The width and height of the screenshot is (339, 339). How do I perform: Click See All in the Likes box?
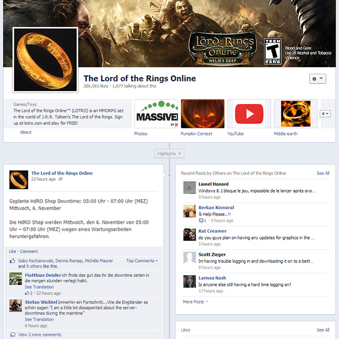(323, 330)
